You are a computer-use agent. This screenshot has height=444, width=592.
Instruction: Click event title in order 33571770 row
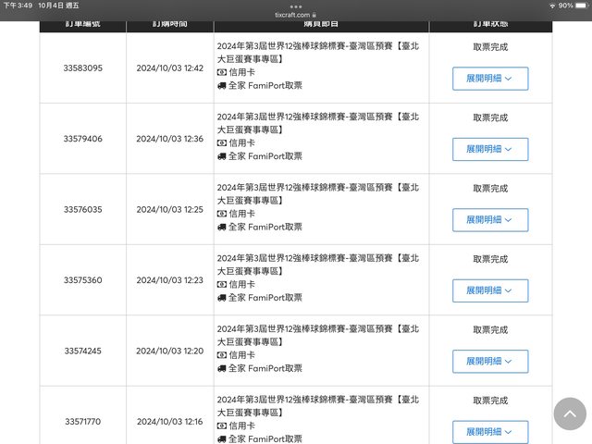[x=317, y=406]
